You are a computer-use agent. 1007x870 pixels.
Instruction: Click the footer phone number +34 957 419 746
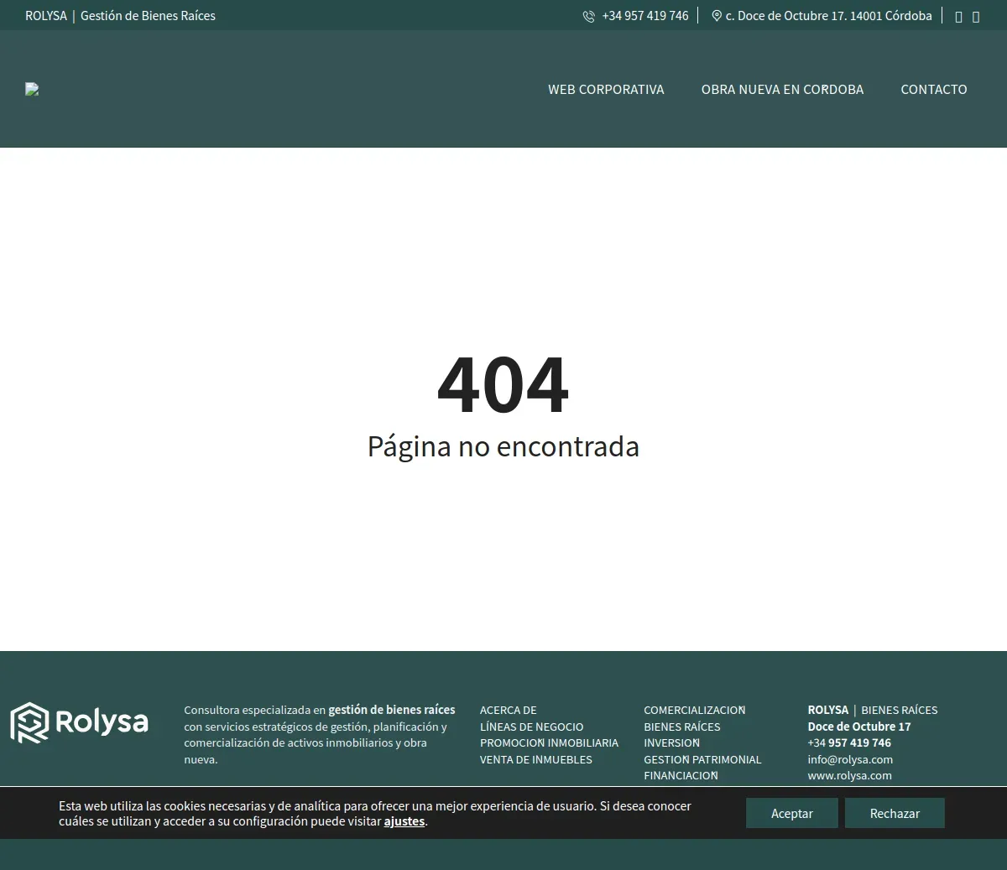pos(849,742)
